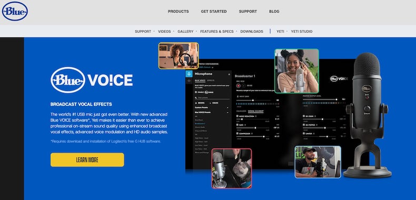The image size is (416, 200).
Task: Open the BLOG page
Action: (x=274, y=12)
